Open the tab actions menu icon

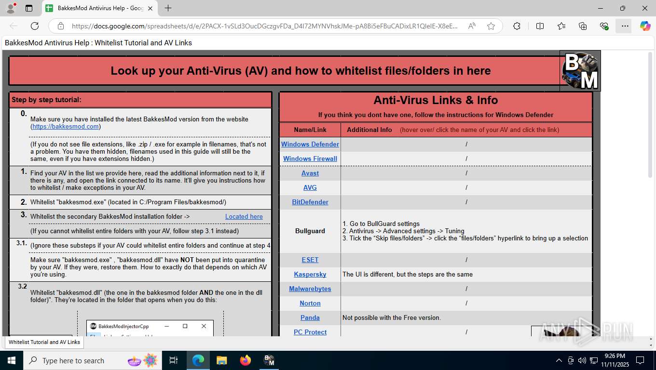29,8
